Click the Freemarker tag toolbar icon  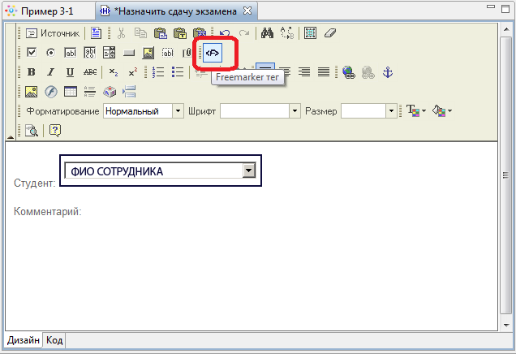(212, 53)
